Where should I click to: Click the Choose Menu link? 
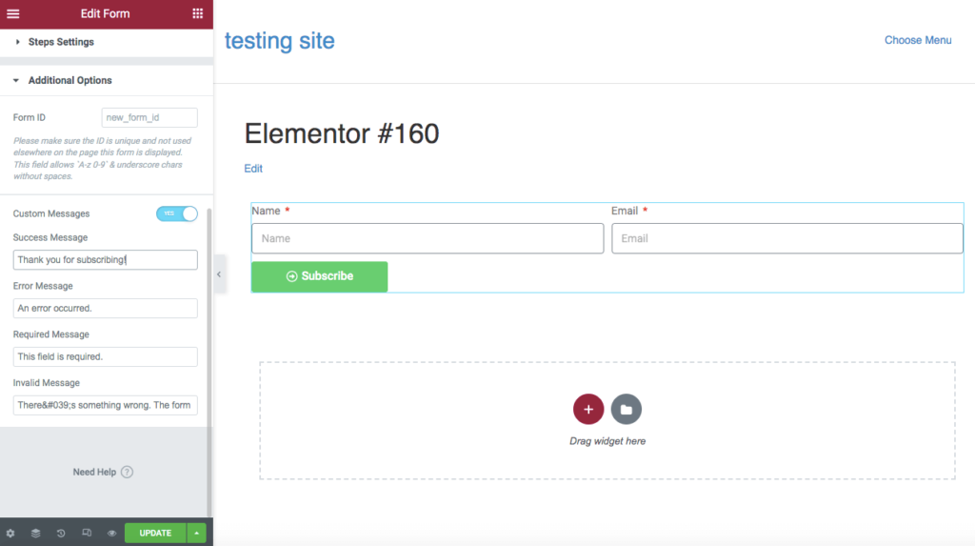coord(917,40)
